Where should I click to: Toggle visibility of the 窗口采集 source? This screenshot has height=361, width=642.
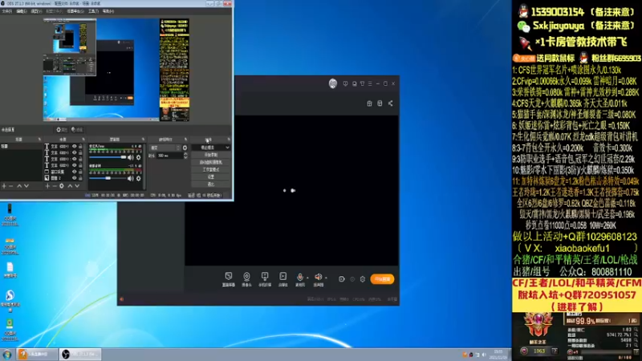(x=75, y=172)
